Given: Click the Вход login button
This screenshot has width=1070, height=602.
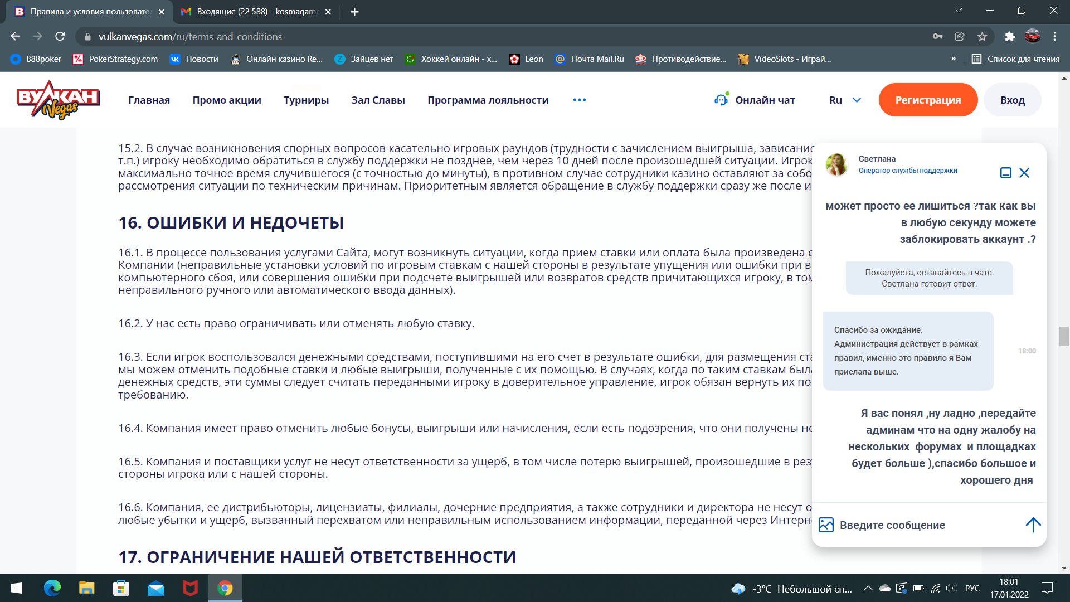Looking at the screenshot, I should point(1012,100).
